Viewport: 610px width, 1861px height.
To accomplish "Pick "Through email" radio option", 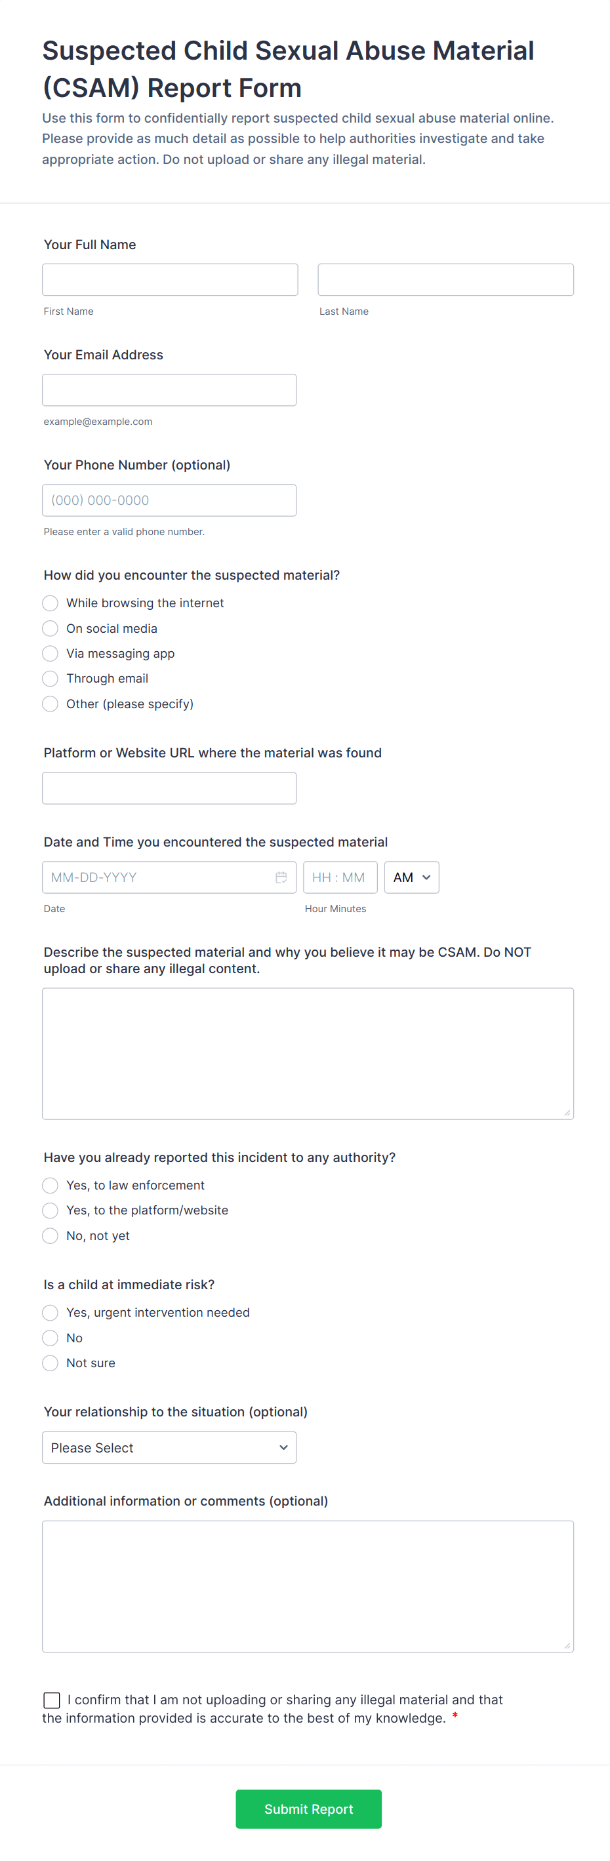I will click(50, 679).
